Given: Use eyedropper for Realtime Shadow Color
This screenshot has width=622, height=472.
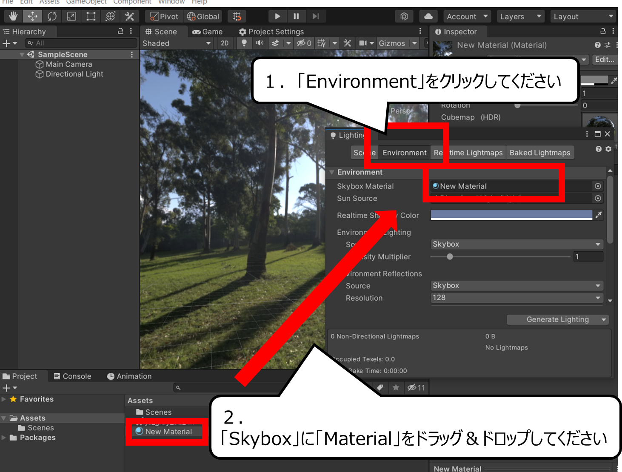Looking at the screenshot, I should click(599, 215).
